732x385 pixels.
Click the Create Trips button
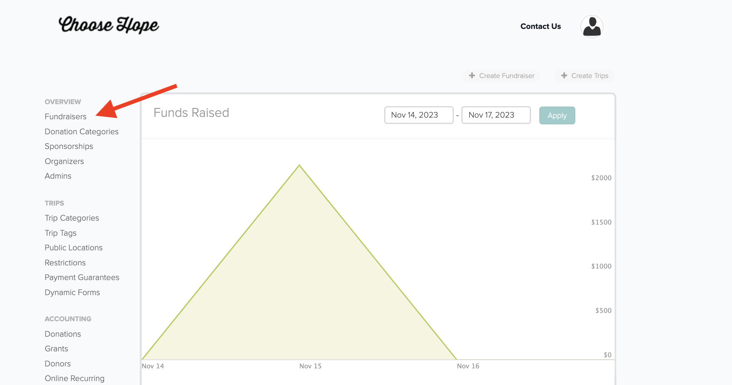[x=584, y=76]
